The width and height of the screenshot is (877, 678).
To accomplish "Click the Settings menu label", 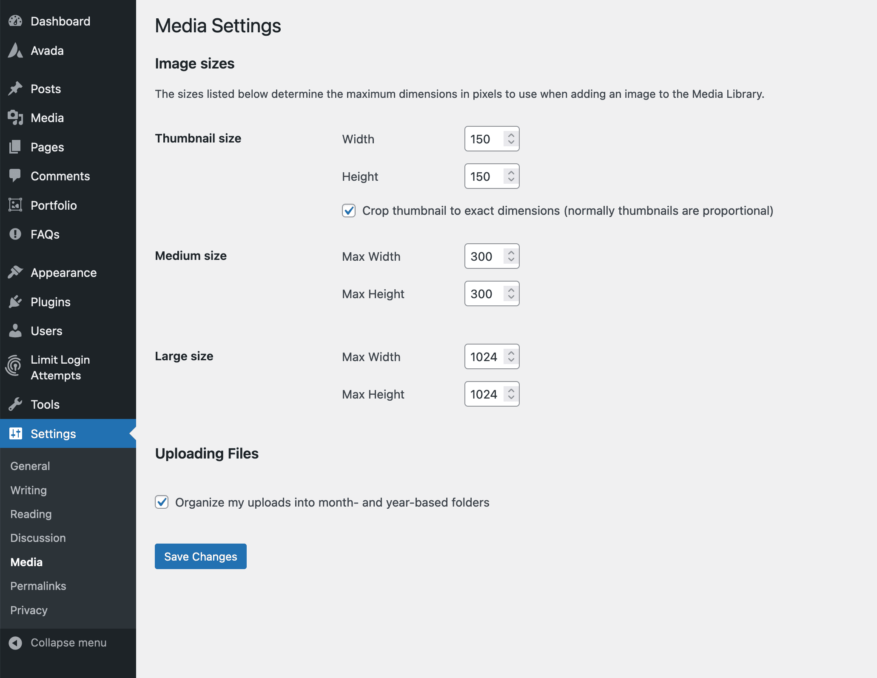I will (x=53, y=434).
